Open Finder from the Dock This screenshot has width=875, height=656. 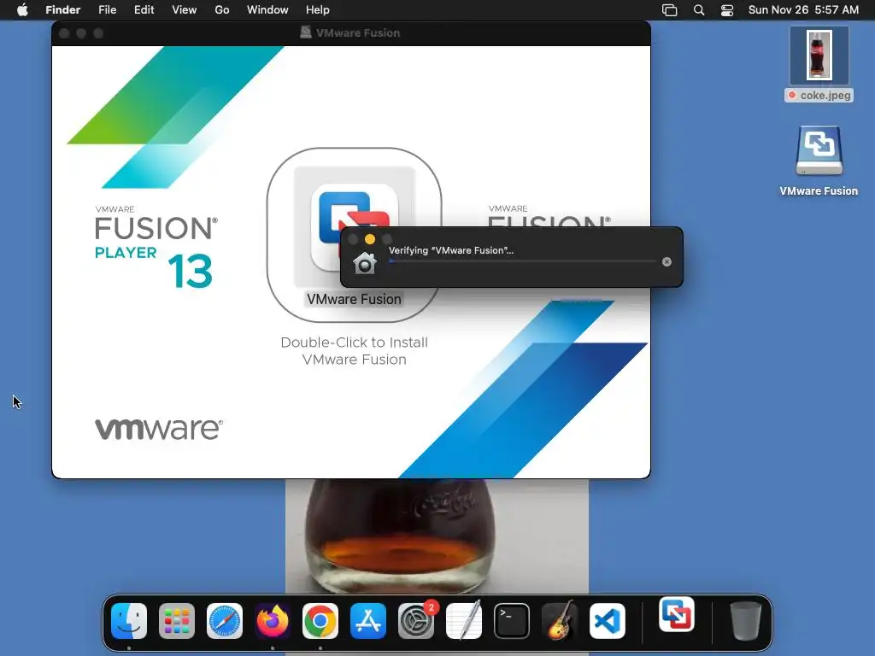129,621
